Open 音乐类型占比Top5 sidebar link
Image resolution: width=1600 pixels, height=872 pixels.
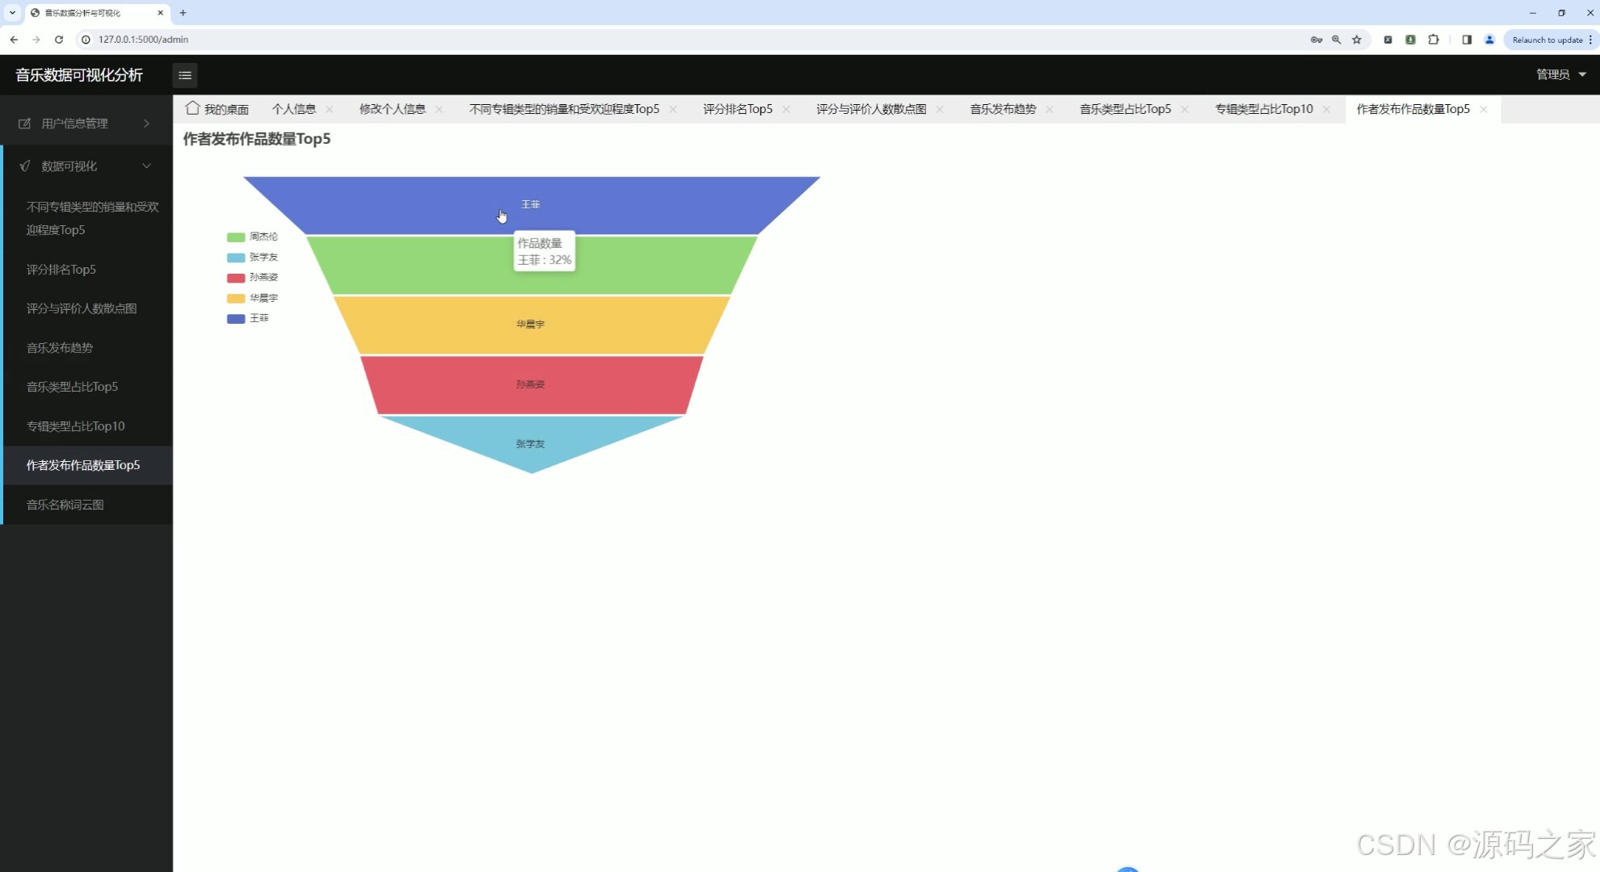pyautogui.click(x=72, y=387)
